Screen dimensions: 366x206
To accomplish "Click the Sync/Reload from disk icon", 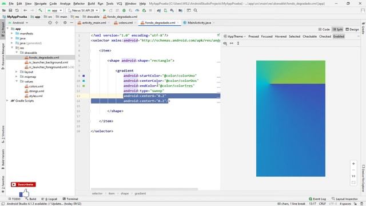I will pos(17,10).
